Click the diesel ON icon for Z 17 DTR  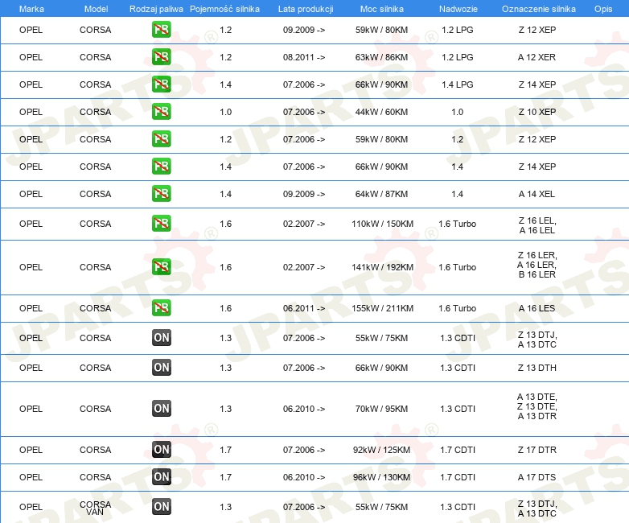tap(162, 450)
